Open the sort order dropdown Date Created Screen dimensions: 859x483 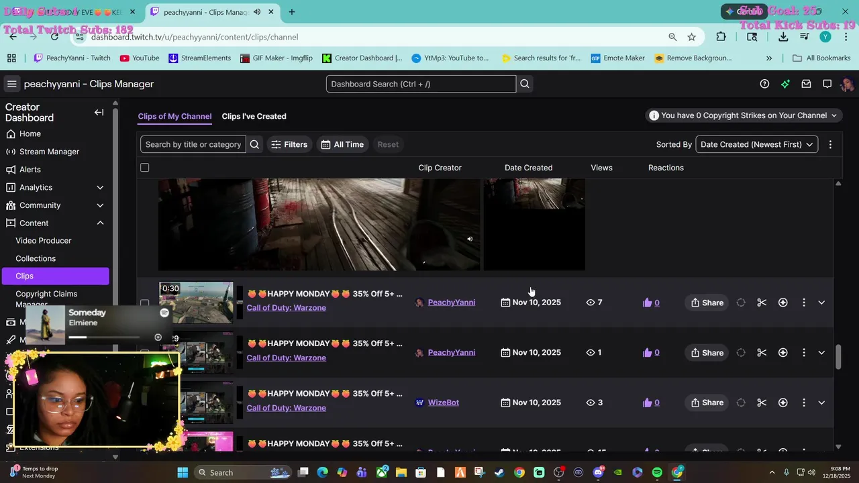coord(756,144)
